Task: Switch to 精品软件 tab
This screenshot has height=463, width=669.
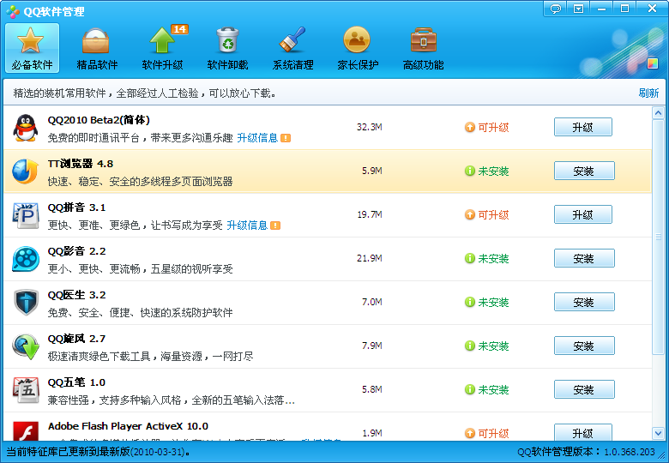Action: click(97, 48)
